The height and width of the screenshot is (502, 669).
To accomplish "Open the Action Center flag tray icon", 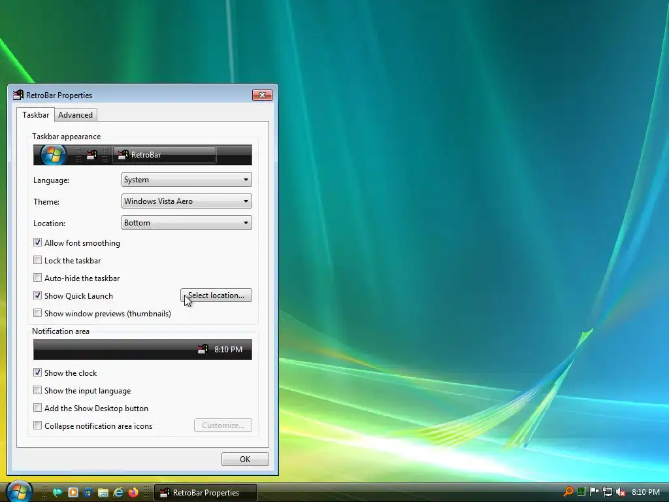I will (594, 492).
